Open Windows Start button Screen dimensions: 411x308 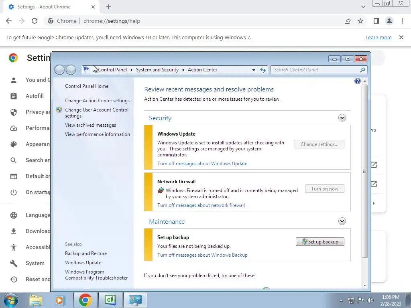click(x=10, y=300)
